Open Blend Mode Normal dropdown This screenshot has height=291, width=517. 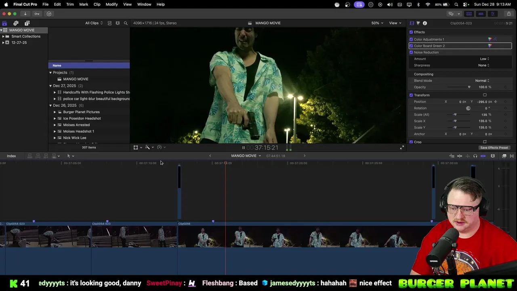482,80
